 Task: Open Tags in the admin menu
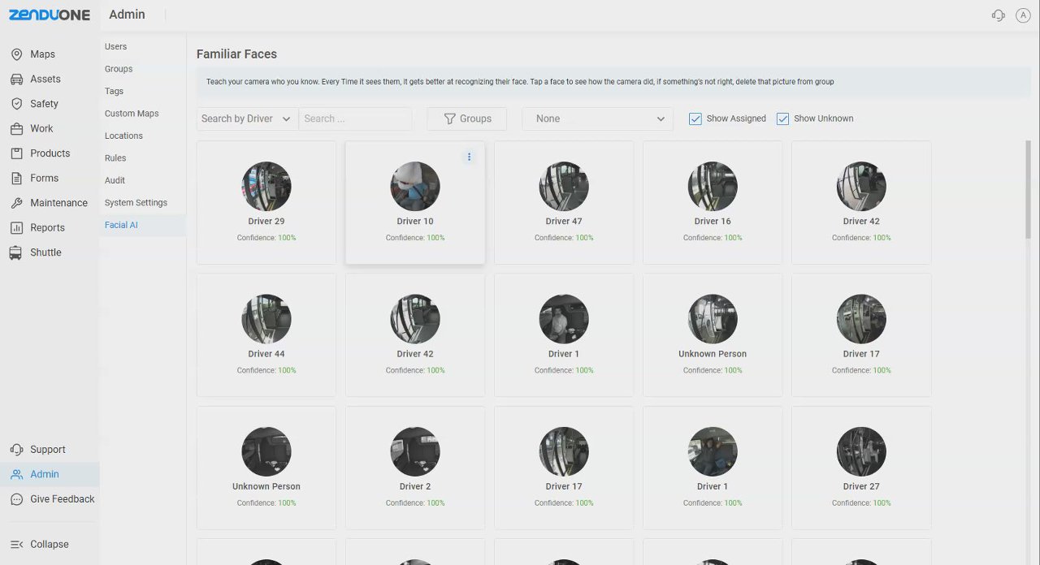click(114, 91)
